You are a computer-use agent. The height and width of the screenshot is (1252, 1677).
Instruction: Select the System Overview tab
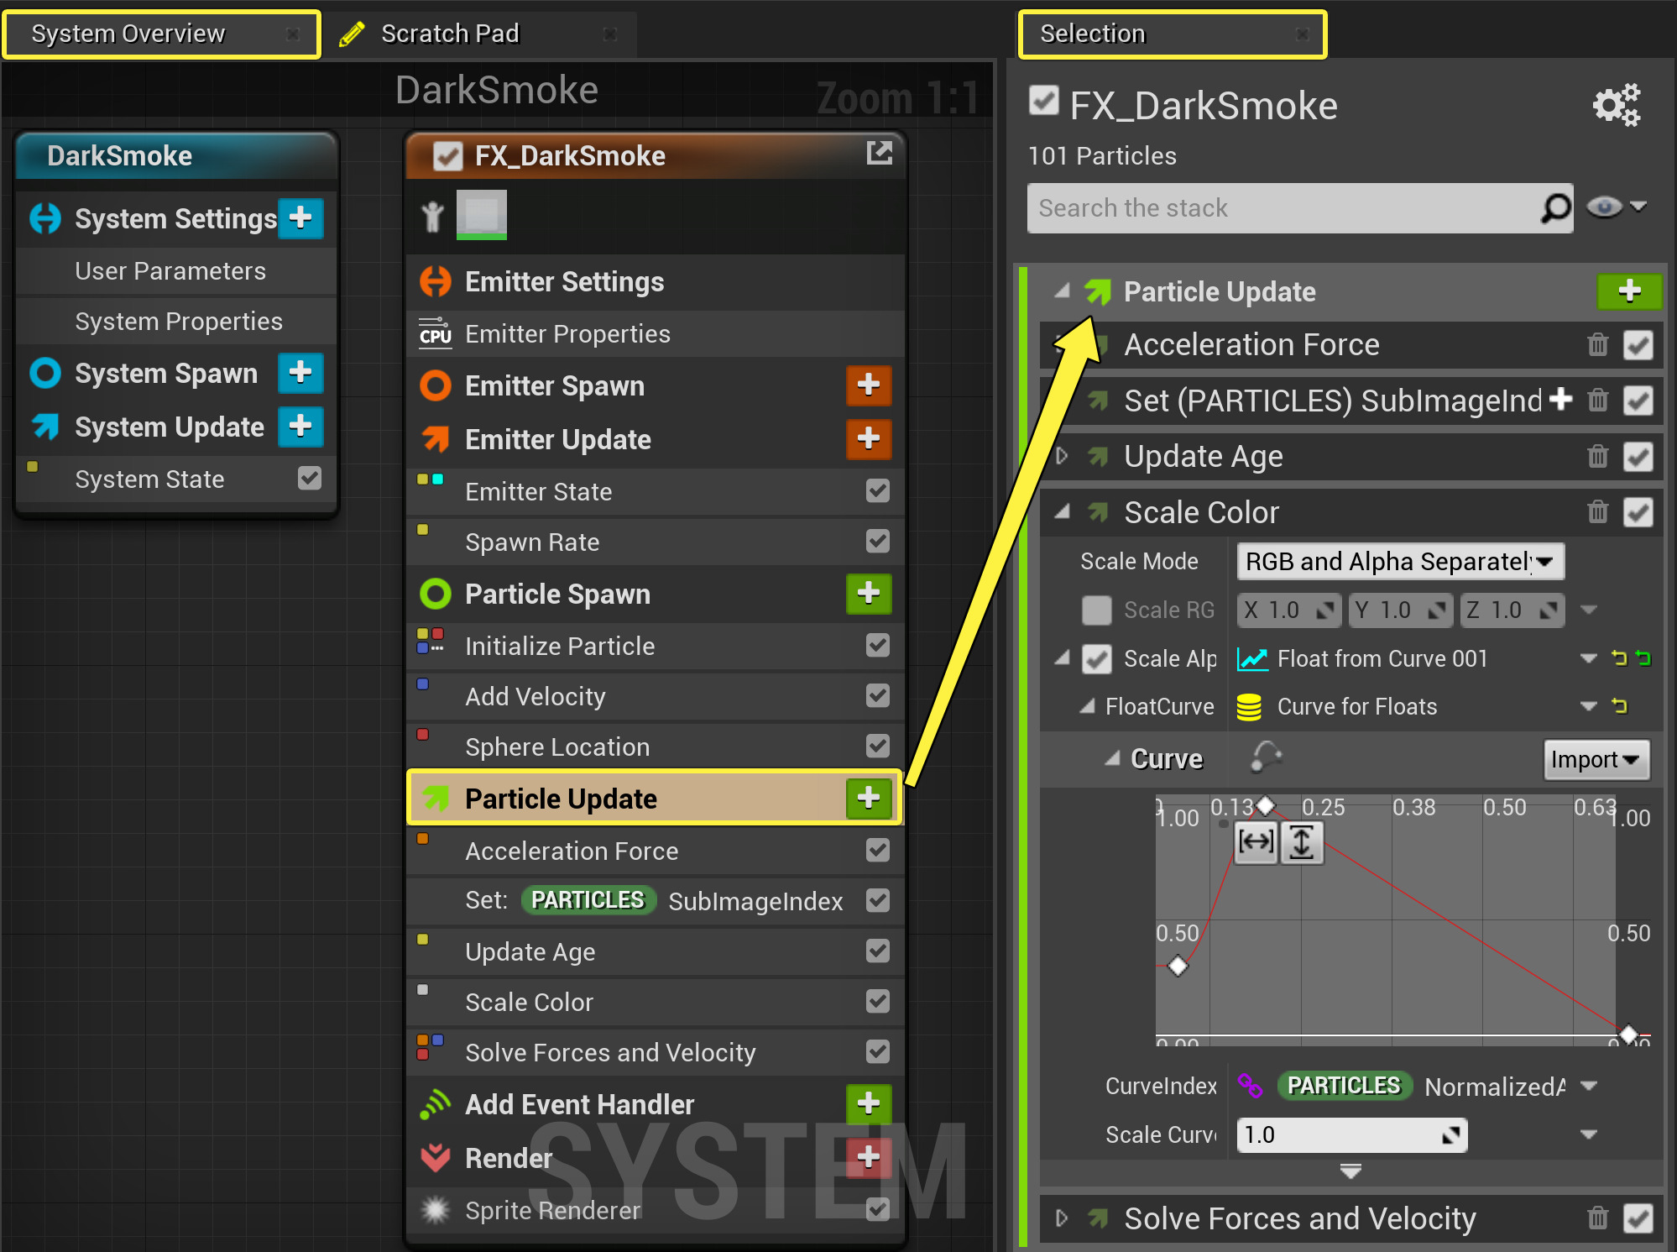coord(128,34)
